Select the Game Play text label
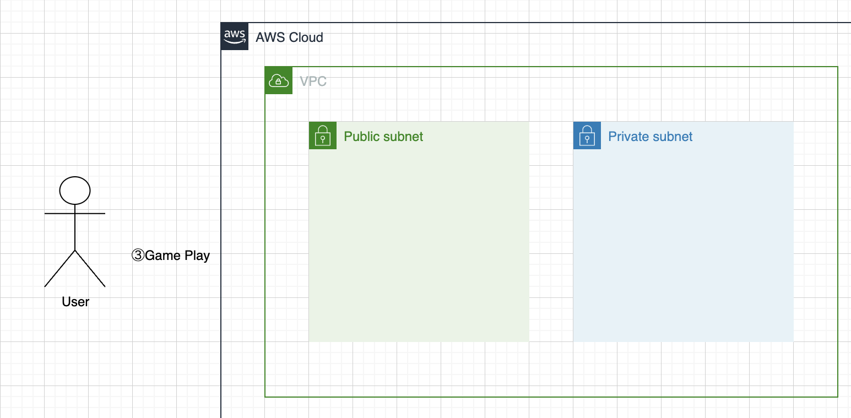 (x=177, y=256)
